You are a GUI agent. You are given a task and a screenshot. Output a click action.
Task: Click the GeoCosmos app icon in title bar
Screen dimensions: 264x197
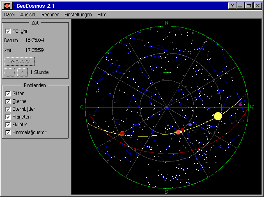(x=8, y=6)
